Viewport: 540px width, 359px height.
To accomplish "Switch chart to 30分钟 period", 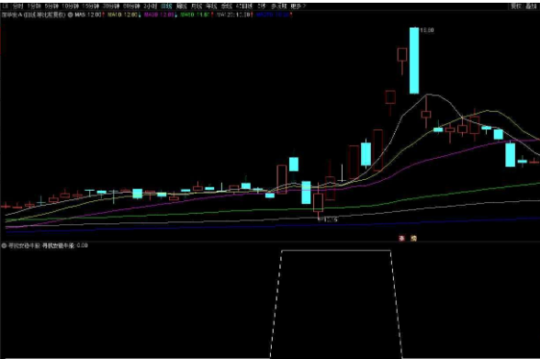I will coord(111,6).
